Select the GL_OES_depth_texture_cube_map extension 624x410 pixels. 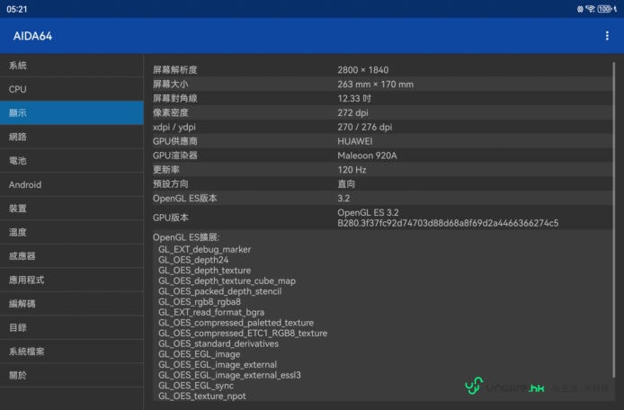tap(227, 281)
